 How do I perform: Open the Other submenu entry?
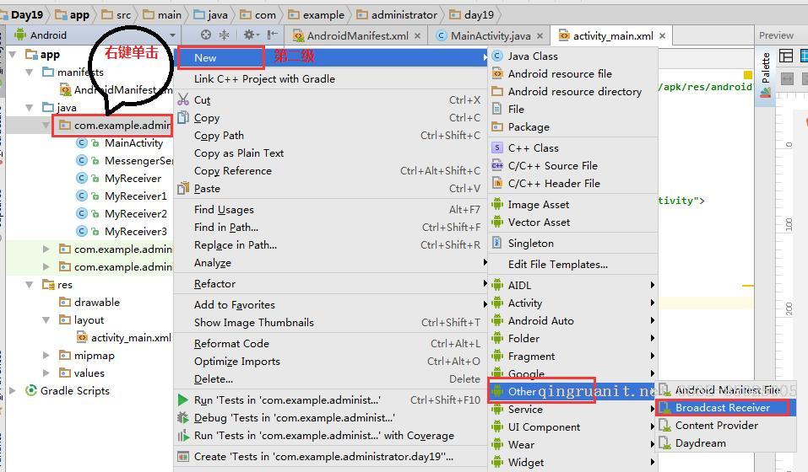pyautogui.click(x=572, y=391)
